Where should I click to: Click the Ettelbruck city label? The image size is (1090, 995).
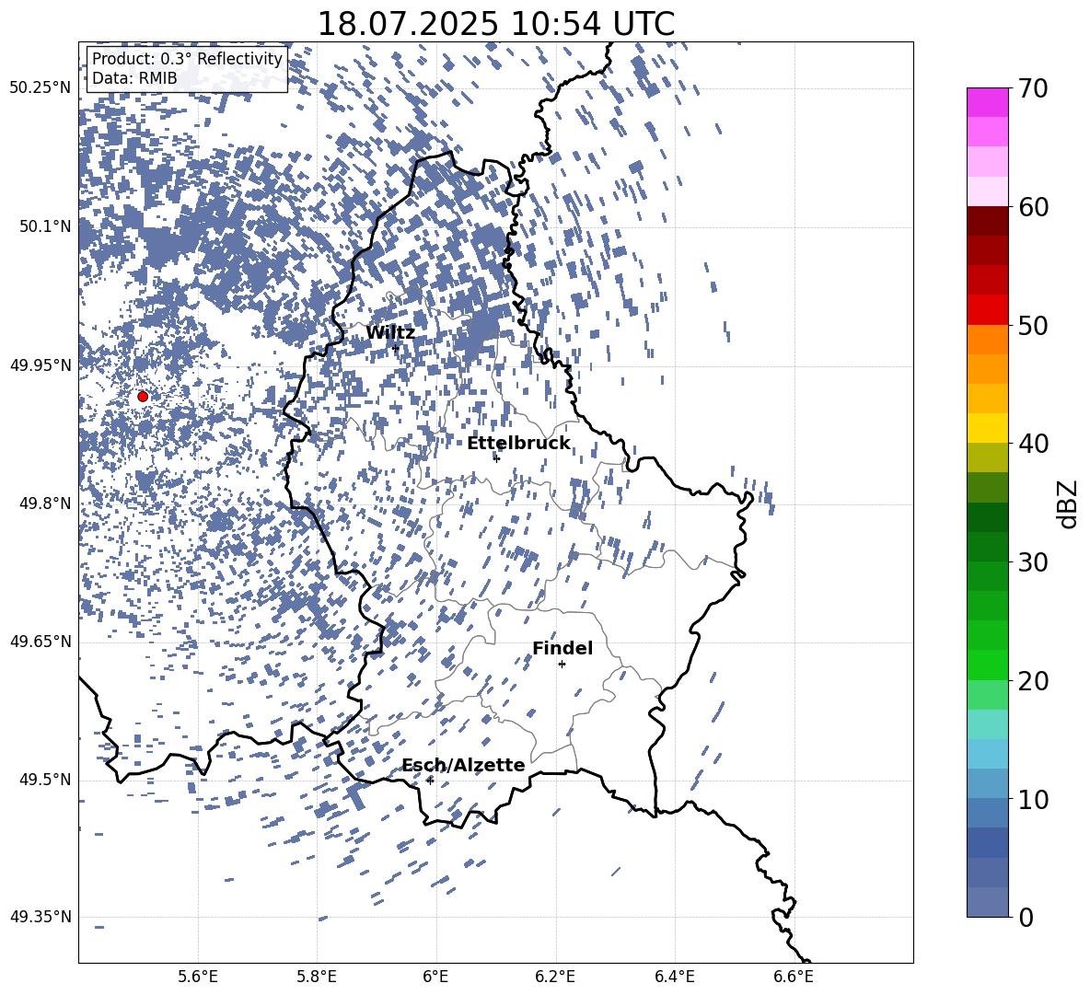coord(518,444)
